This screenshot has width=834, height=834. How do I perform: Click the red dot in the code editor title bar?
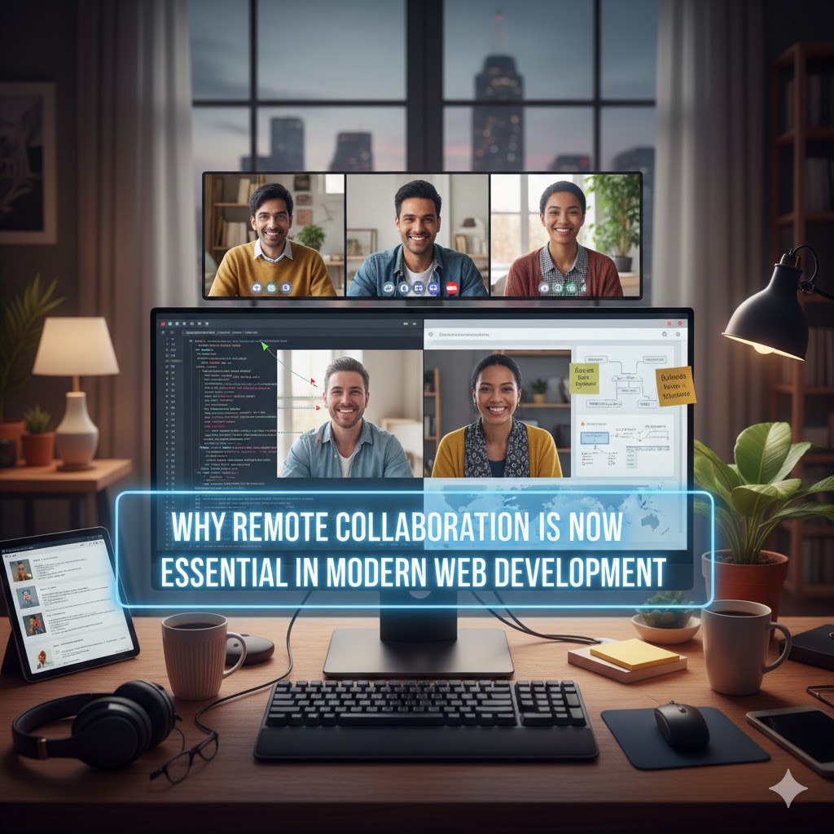[163, 323]
